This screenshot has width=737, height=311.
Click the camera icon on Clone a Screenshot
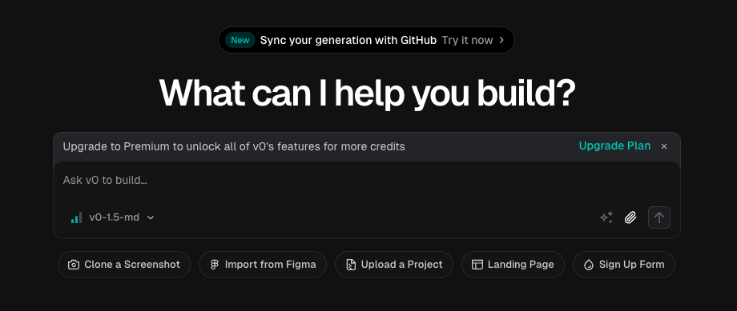(74, 265)
